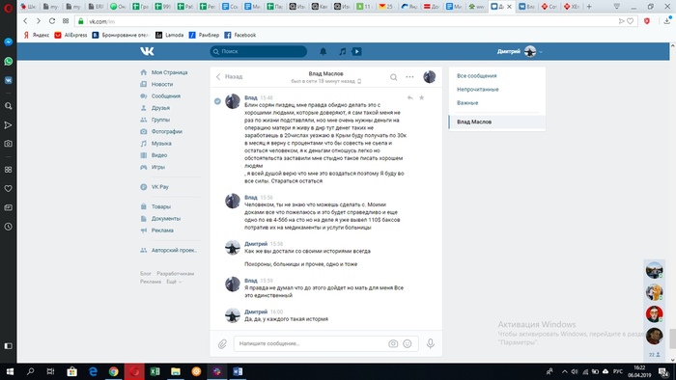Open music note icon in VK header
Viewport: 676px width, 380px height.
[x=342, y=52]
